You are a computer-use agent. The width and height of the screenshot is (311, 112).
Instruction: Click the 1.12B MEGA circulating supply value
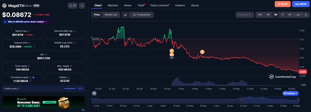click(x=21, y=81)
